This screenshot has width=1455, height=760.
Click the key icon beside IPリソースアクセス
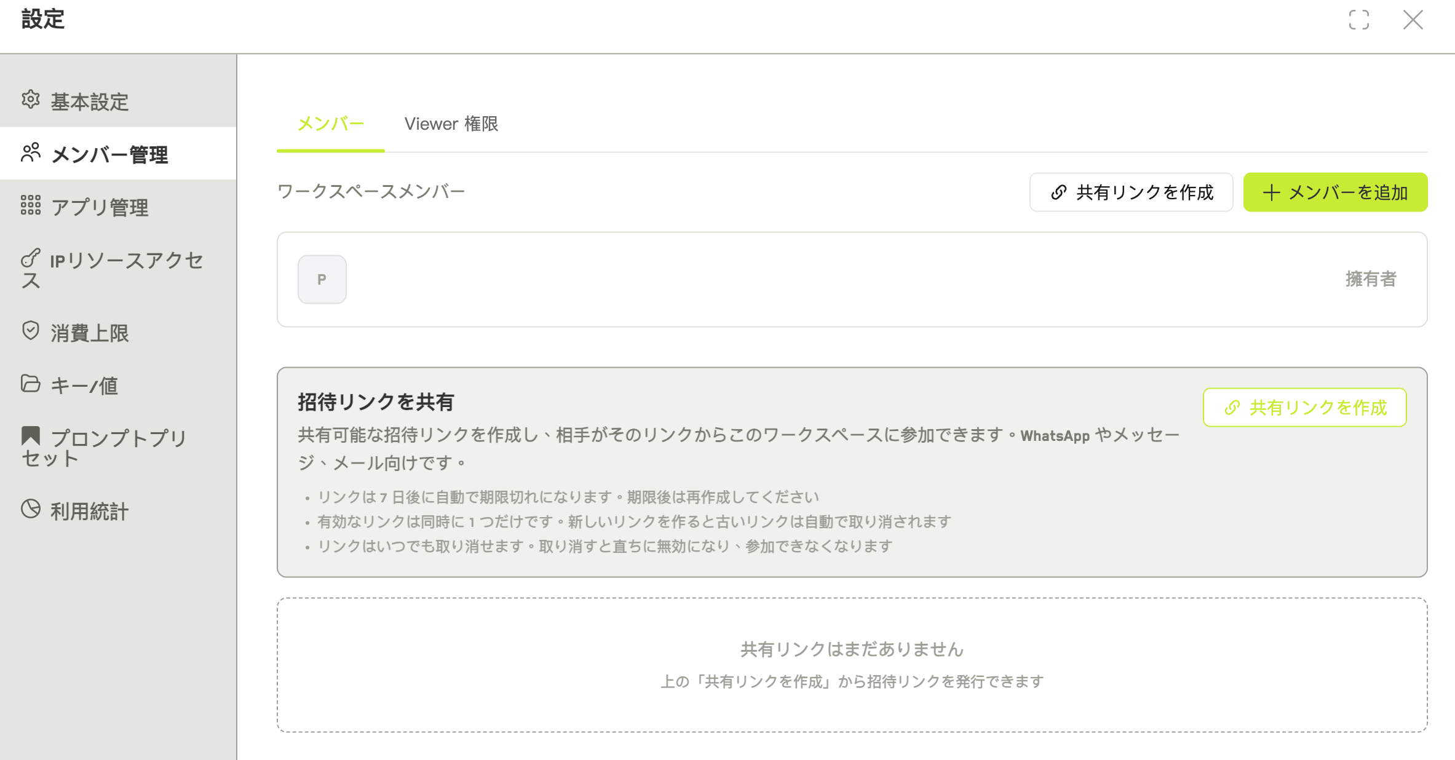click(31, 258)
